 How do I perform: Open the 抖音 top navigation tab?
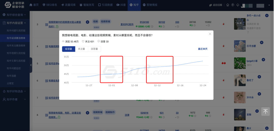121,5
